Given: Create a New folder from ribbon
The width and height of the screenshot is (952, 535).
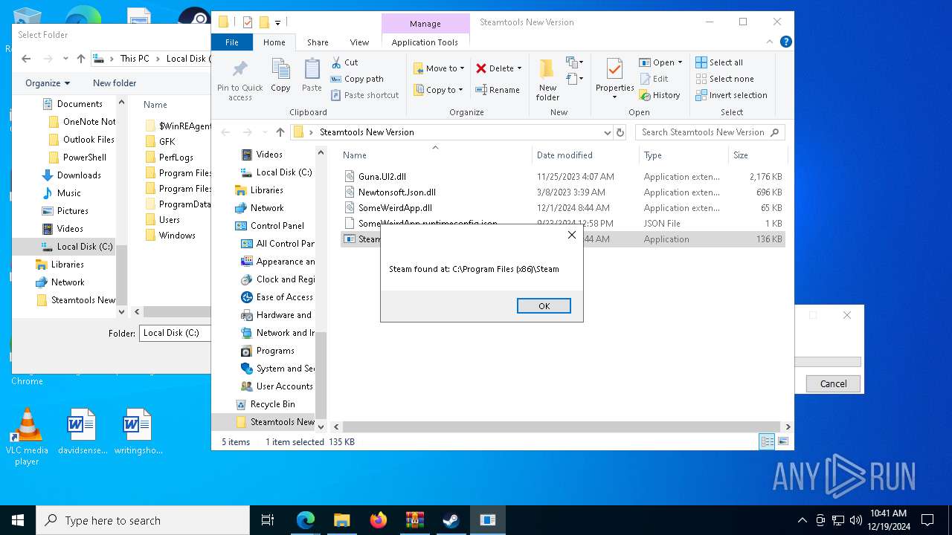Looking at the screenshot, I should 547,80.
